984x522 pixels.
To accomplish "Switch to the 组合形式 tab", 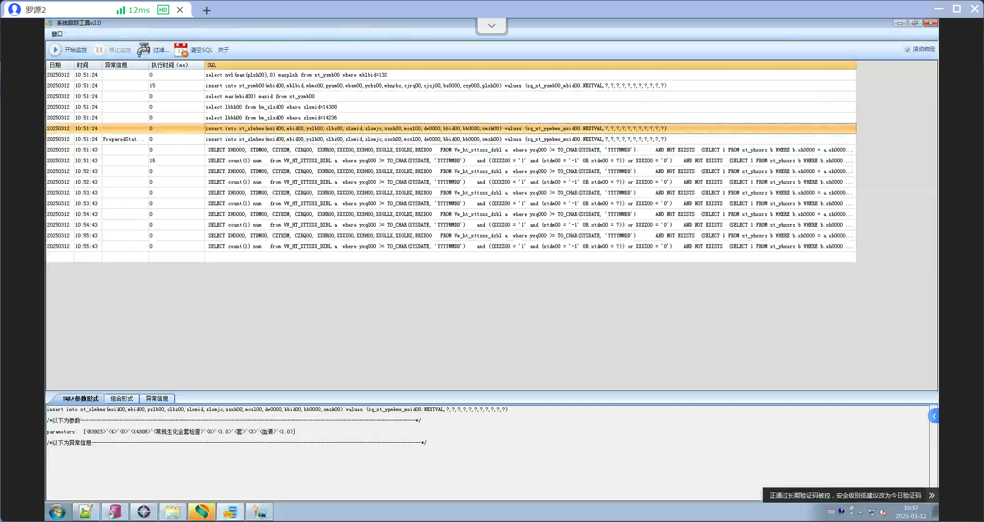I will pos(121,399).
